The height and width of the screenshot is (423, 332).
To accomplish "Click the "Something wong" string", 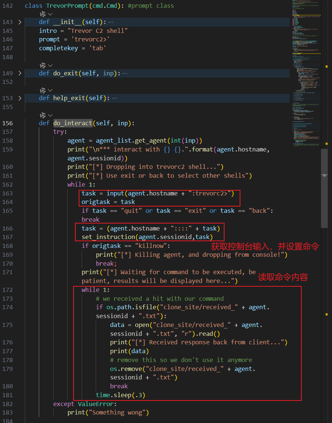I will coord(117,413).
